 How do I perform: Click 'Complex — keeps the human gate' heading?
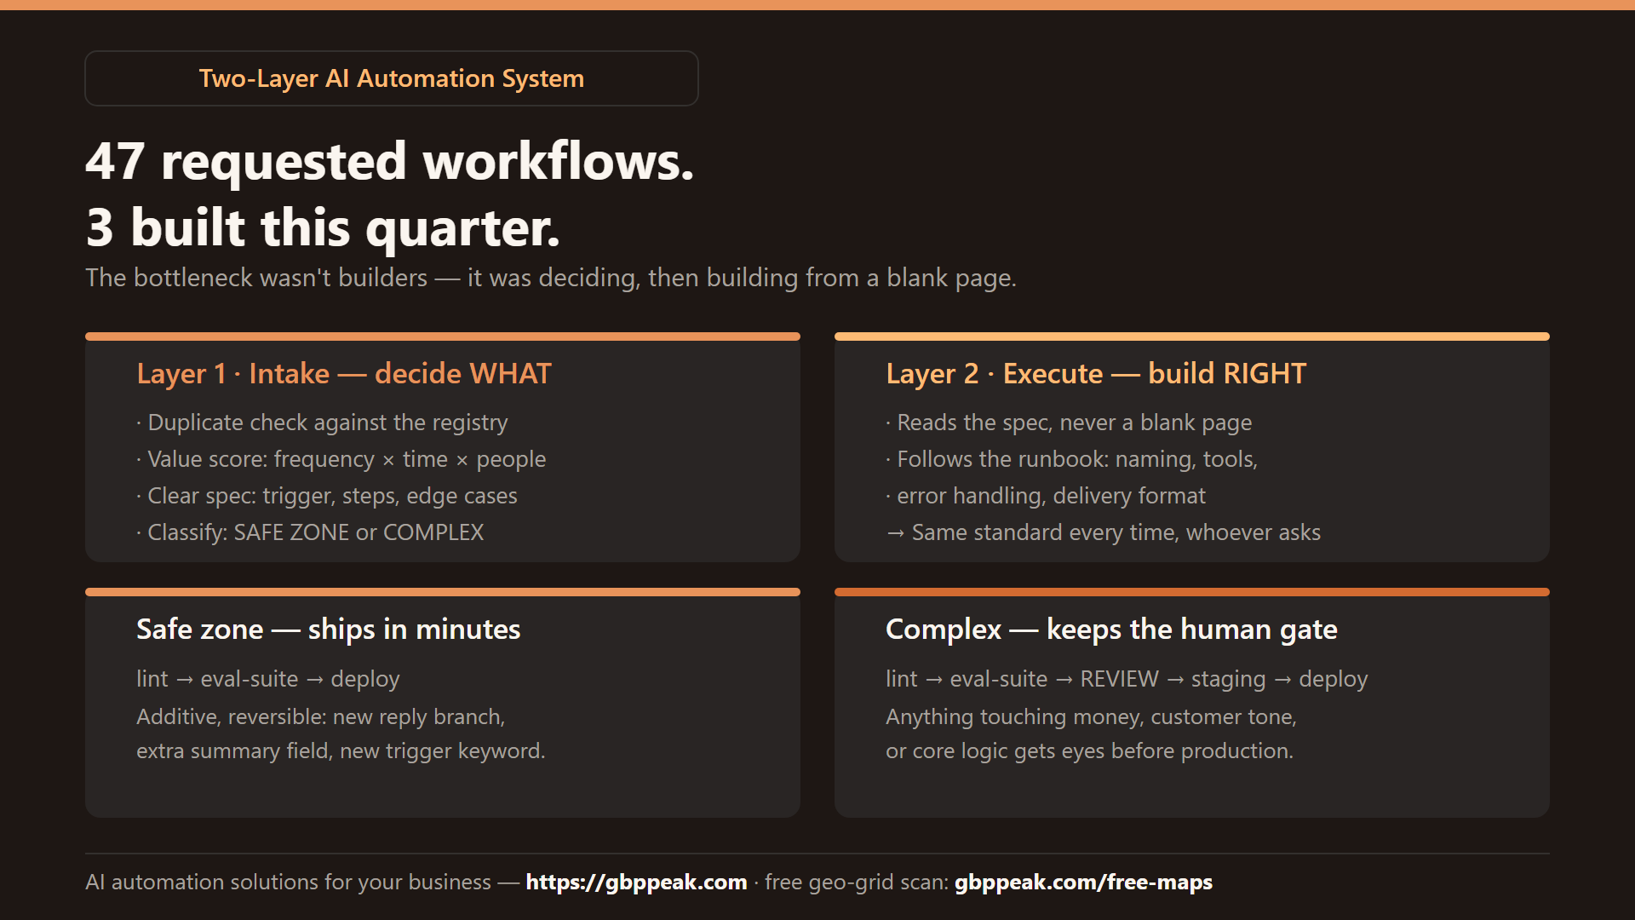1111,629
